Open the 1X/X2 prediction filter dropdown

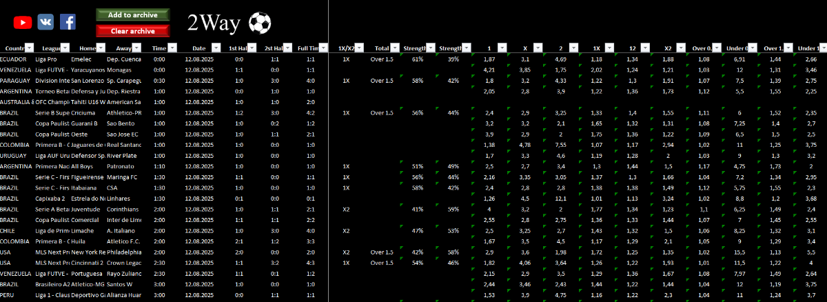coord(359,48)
